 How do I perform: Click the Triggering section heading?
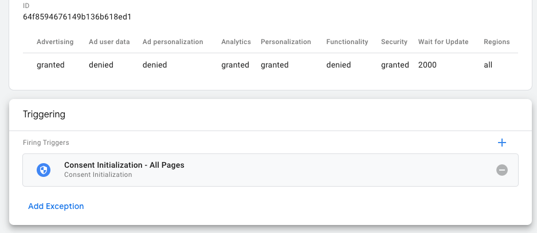tap(44, 114)
